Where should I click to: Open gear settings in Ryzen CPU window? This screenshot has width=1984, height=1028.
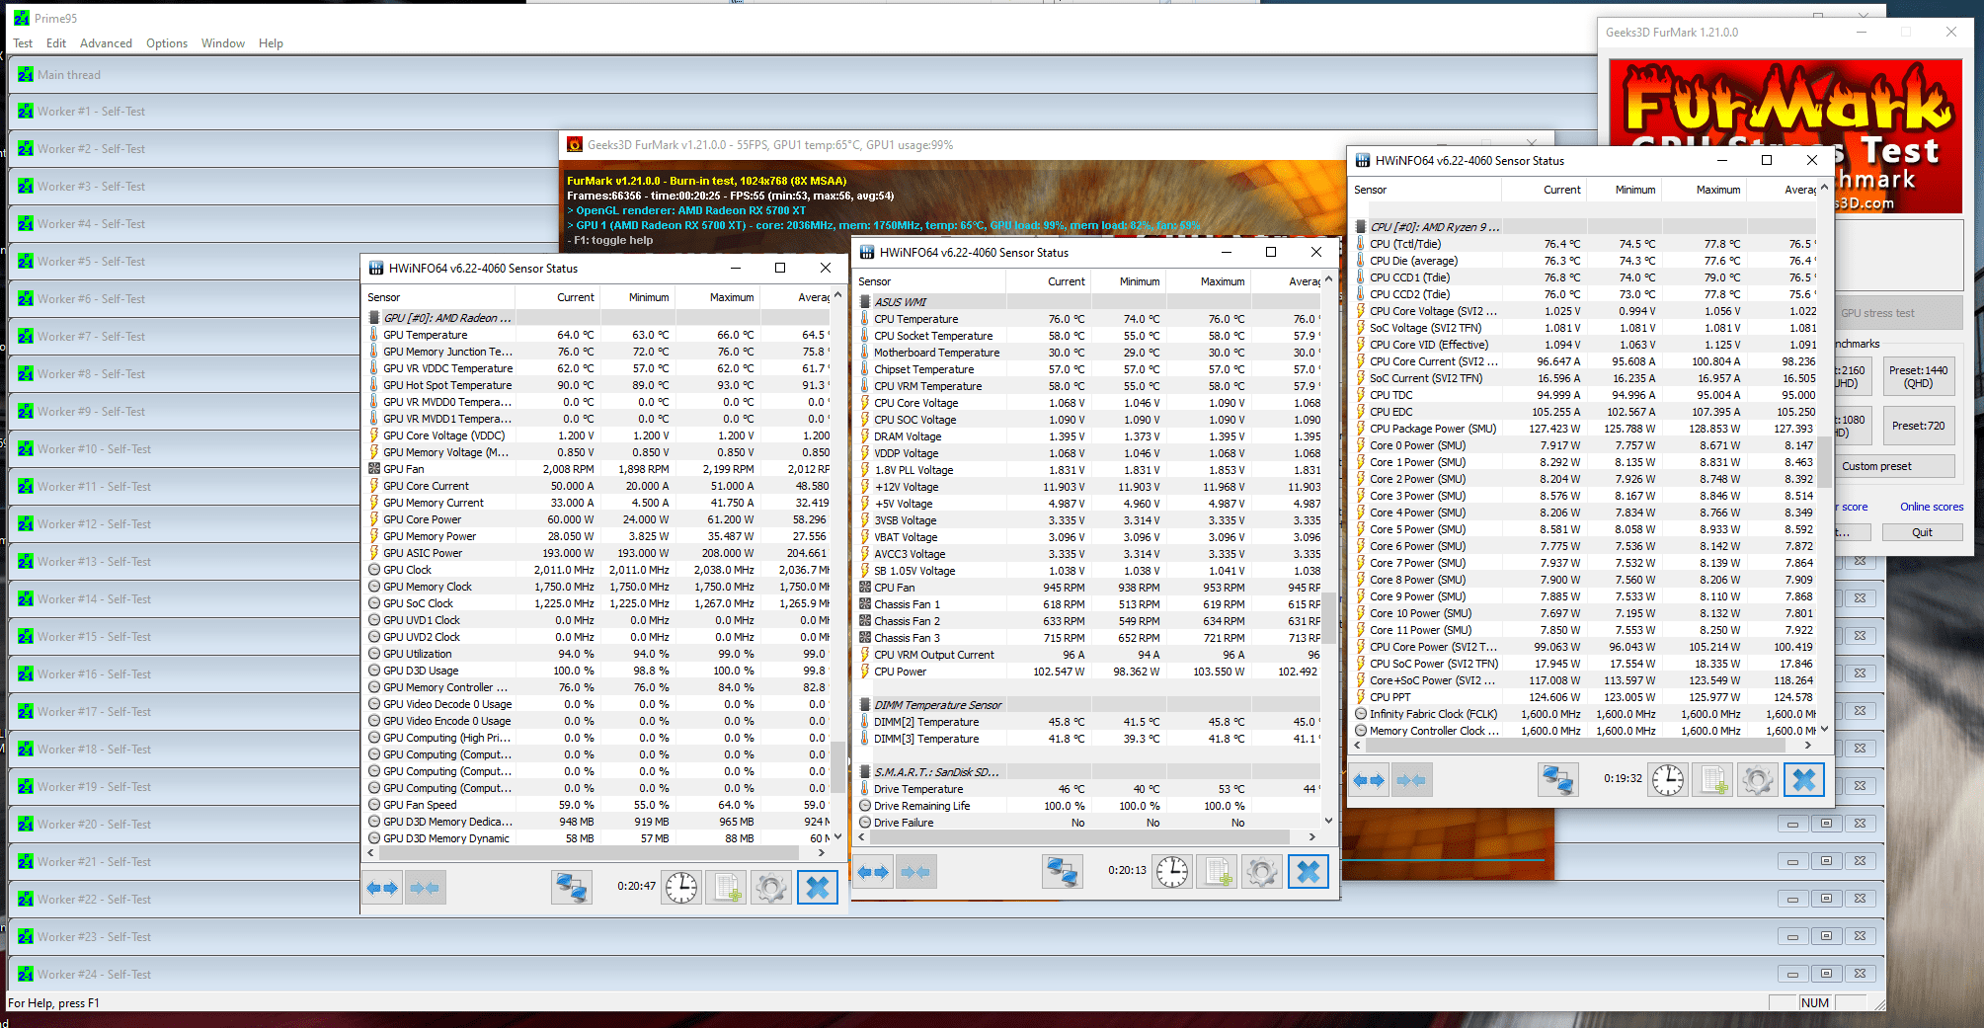[1757, 780]
